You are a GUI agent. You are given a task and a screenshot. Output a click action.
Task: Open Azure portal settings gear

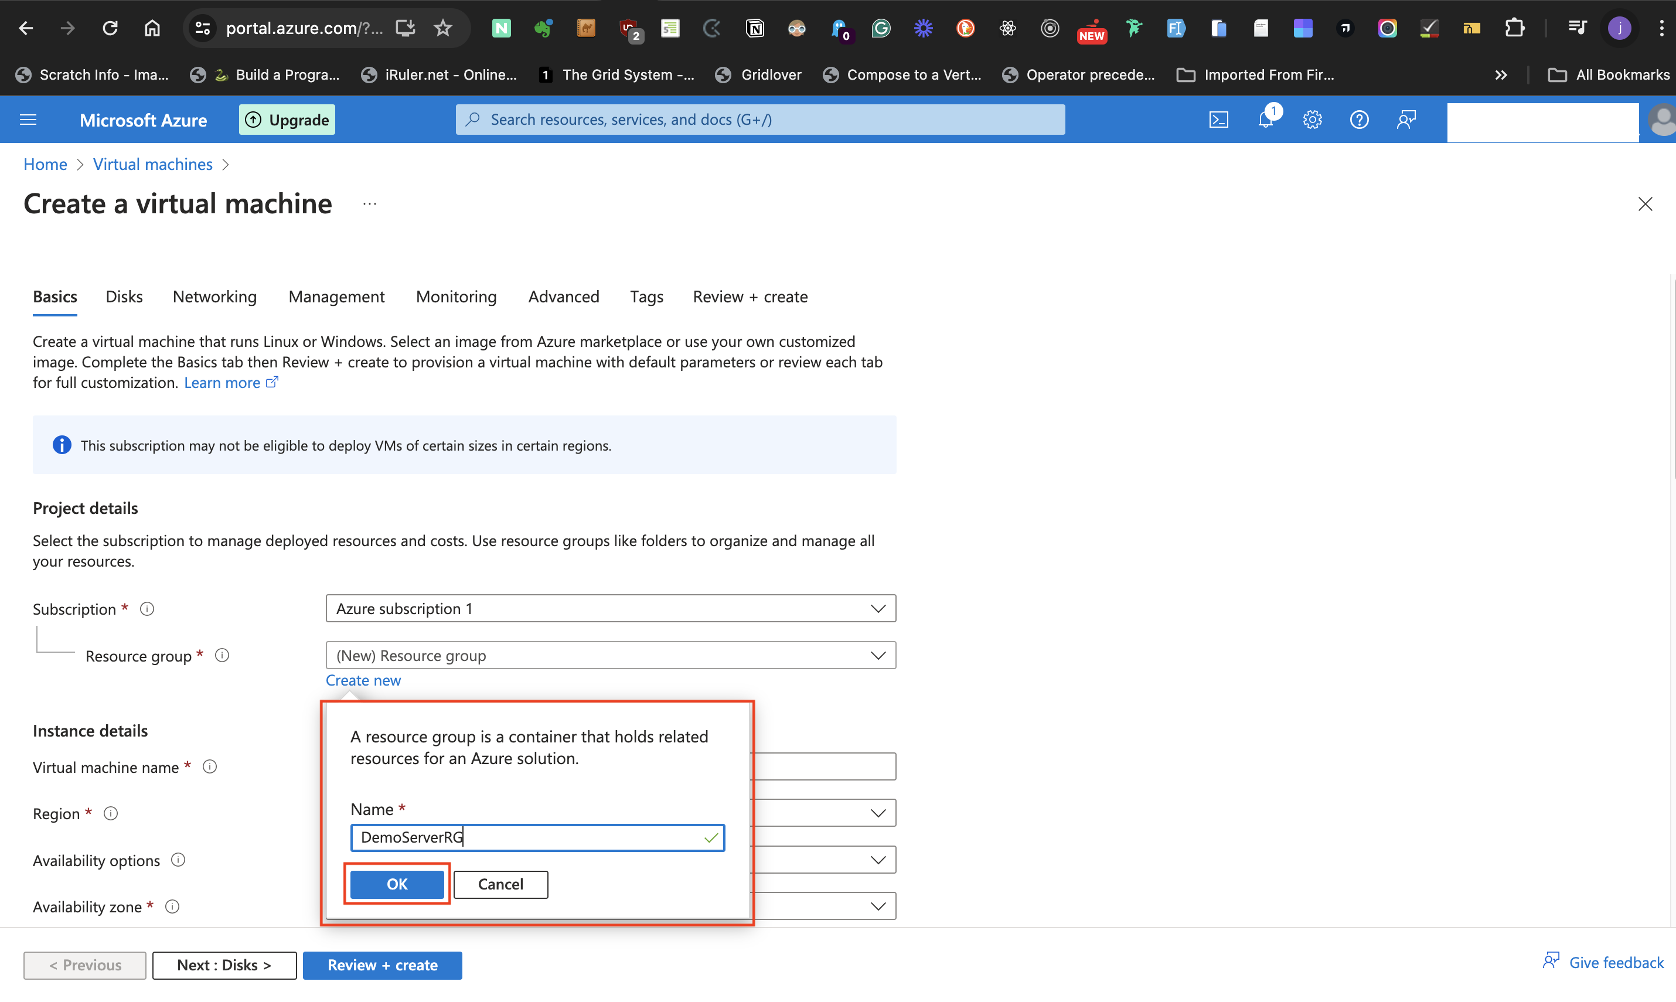[1311, 120]
